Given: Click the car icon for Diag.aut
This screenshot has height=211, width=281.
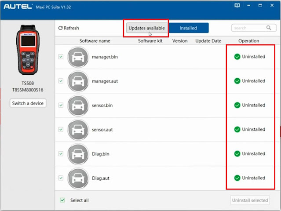Looking at the screenshot, I should [x=78, y=178].
